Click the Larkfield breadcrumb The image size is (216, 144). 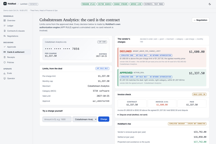pyautogui.click(x=24, y=4)
